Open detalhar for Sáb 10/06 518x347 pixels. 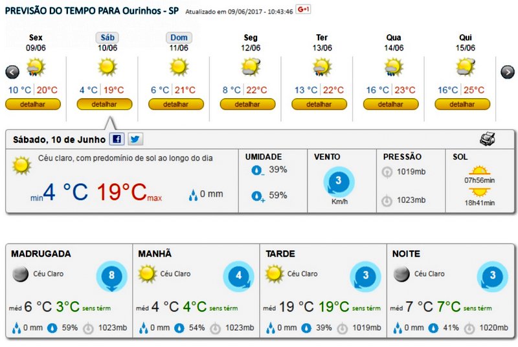(104, 104)
